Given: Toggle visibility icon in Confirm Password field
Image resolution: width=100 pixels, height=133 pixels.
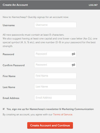Looking at the screenshot, I should tap(73, 65).
